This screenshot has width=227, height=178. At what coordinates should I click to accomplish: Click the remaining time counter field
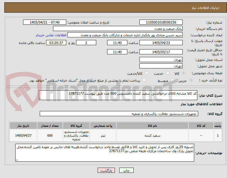[x=56, y=43]
